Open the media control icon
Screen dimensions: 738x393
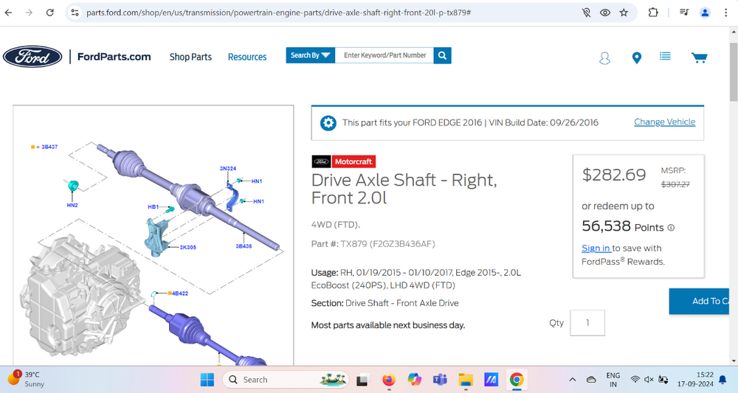(x=684, y=13)
